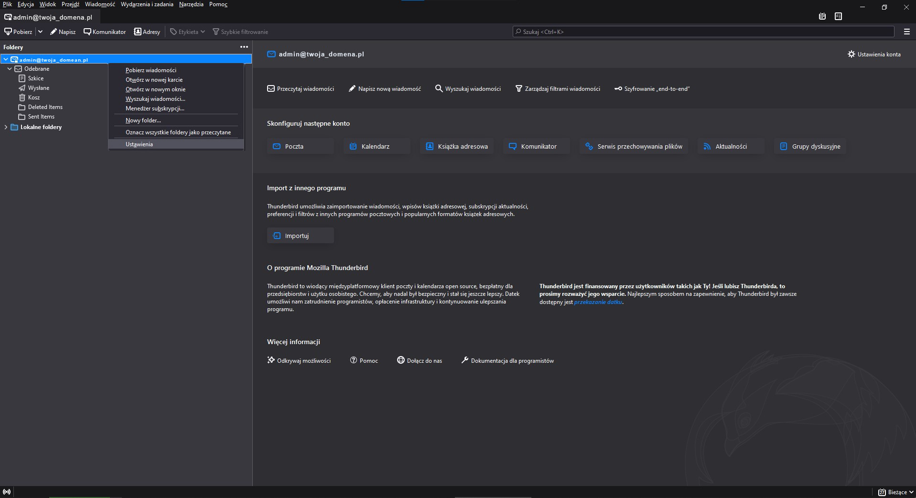Set up a Książka adresowa account
Screen dimensions: 916x498
457,146
